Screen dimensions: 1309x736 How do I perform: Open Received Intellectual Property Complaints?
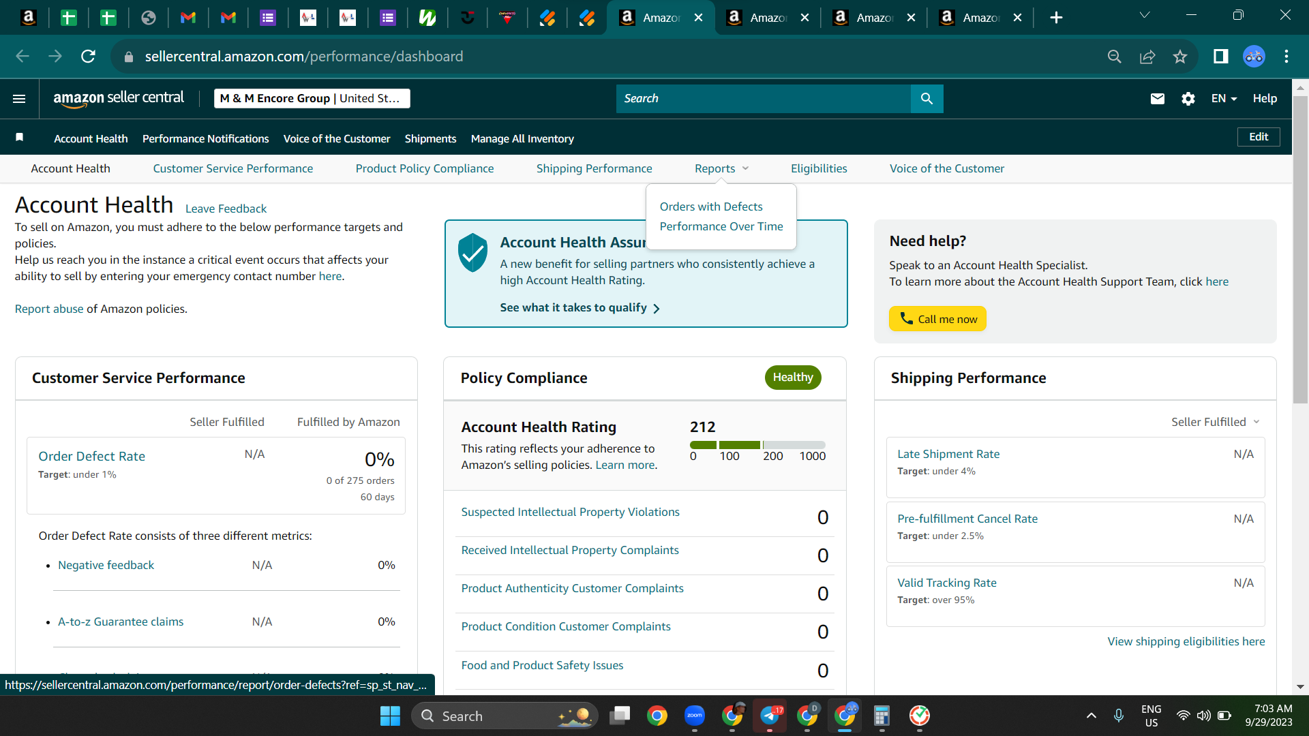[570, 550]
